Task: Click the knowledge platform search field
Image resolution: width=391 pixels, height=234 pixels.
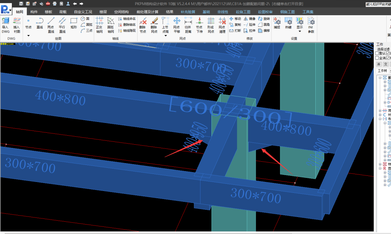Action: click(x=378, y=4)
